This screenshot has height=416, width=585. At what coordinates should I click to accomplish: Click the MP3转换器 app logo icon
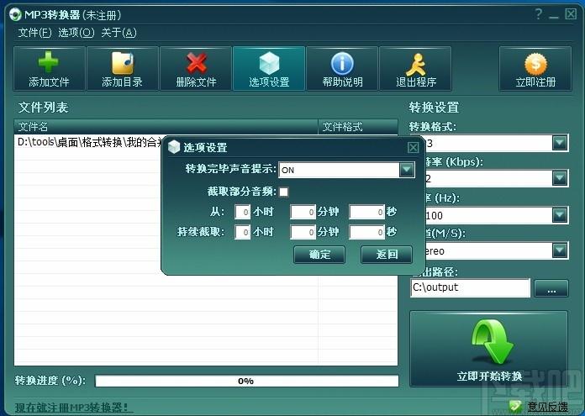[15, 15]
